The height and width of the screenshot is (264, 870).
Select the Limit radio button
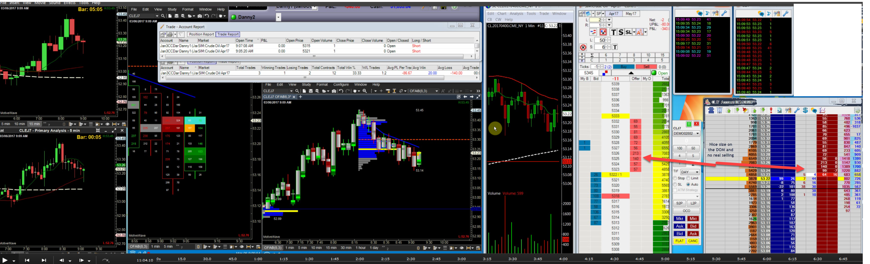pyautogui.click(x=688, y=179)
